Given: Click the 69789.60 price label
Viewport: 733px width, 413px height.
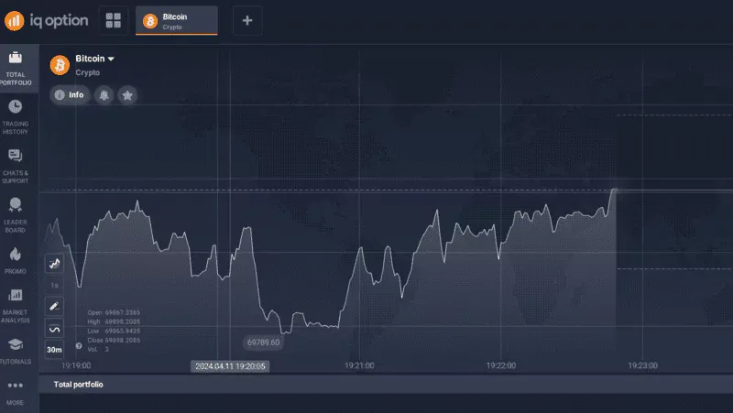Looking at the screenshot, I should [263, 342].
